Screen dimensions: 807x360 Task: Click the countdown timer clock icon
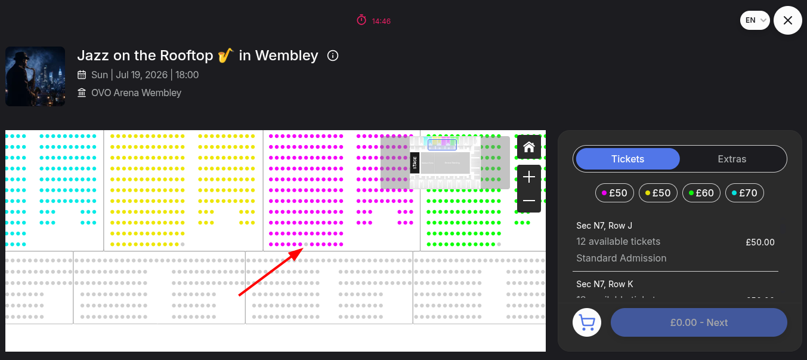tap(361, 20)
